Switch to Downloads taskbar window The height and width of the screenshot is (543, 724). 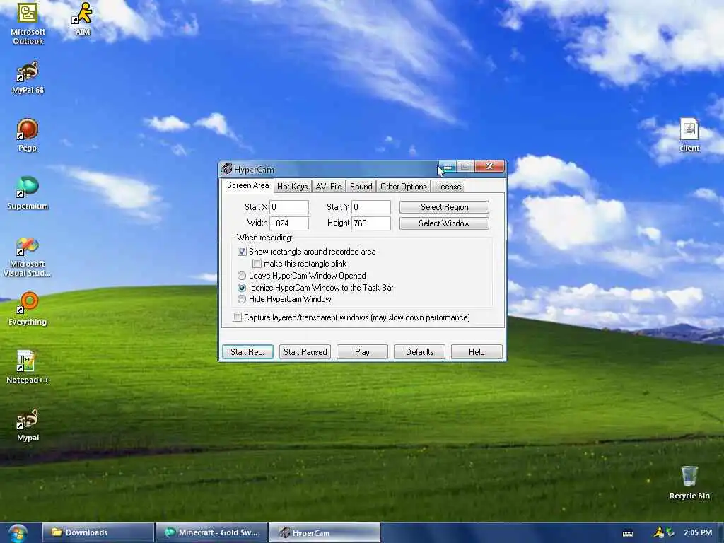tap(98, 533)
